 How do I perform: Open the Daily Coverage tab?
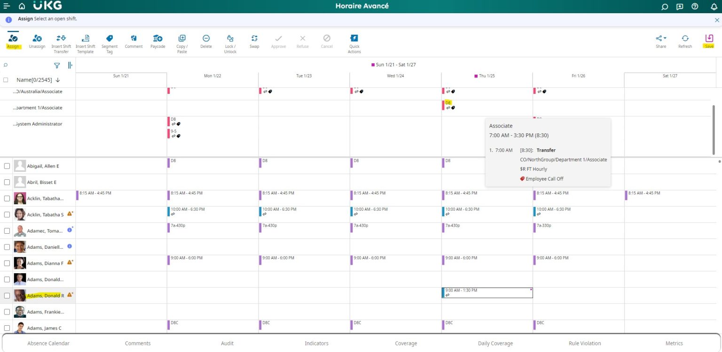(495, 343)
